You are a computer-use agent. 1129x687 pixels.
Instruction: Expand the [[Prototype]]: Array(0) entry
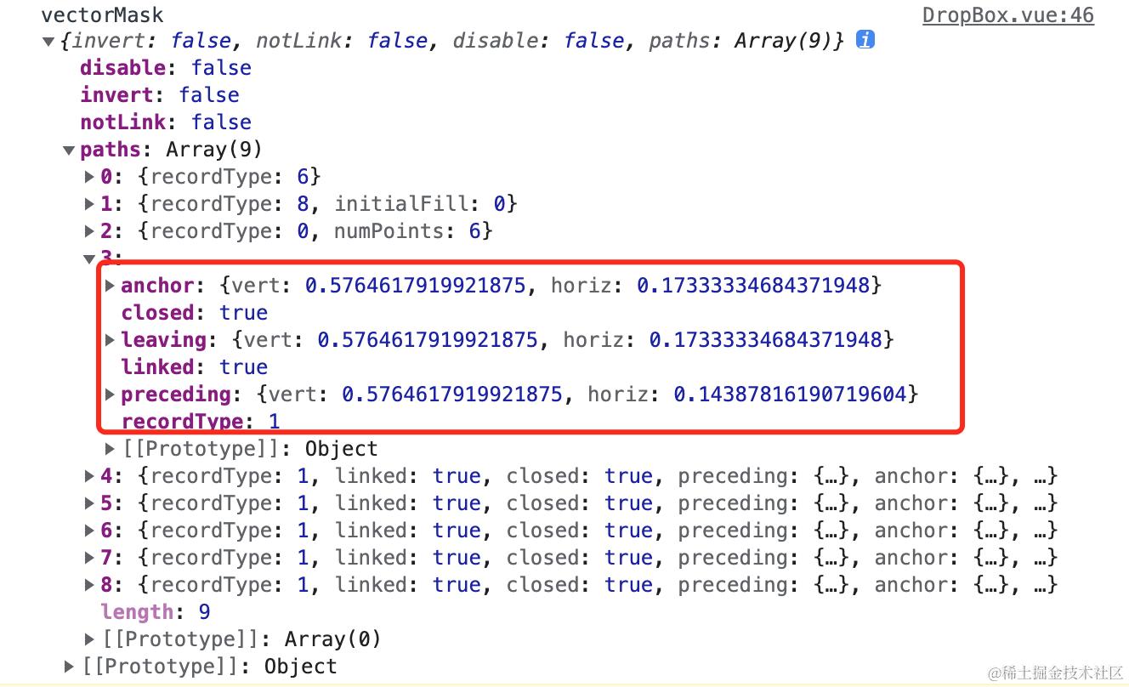pyautogui.click(x=89, y=639)
